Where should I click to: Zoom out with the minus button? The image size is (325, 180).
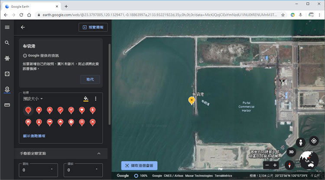[267, 165]
